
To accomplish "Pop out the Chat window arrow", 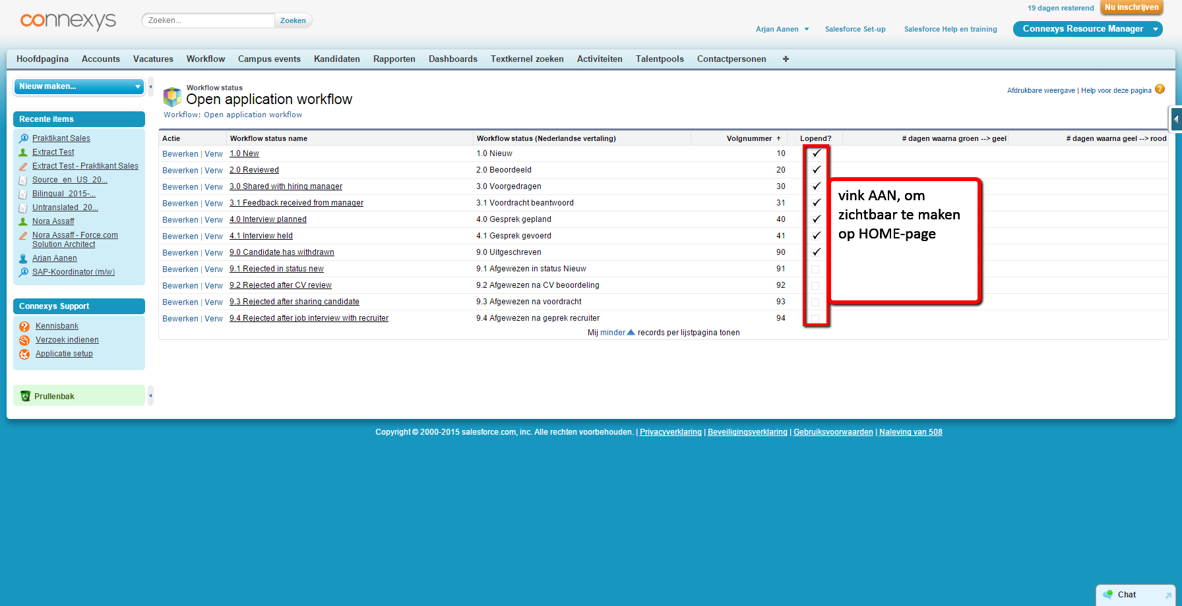I will pos(1168,595).
